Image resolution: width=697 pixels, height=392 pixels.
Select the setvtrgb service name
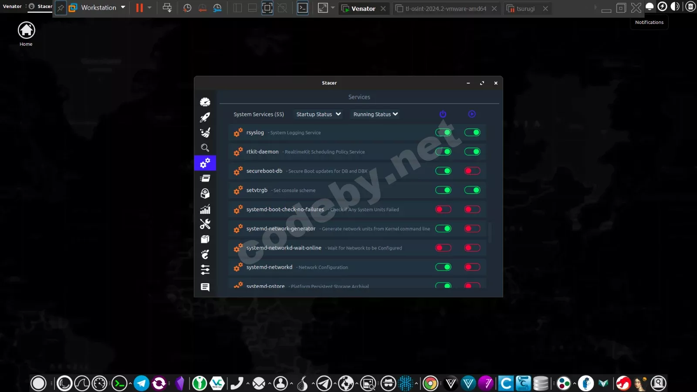(257, 190)
